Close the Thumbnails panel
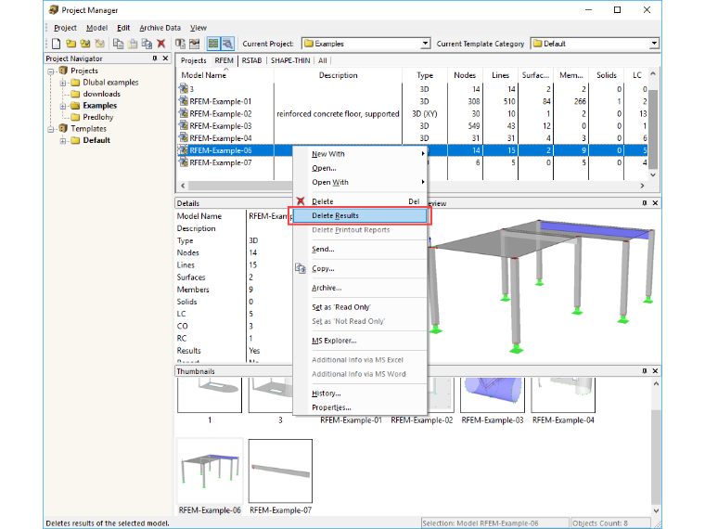The image size is (705, 529). [655, 371]
